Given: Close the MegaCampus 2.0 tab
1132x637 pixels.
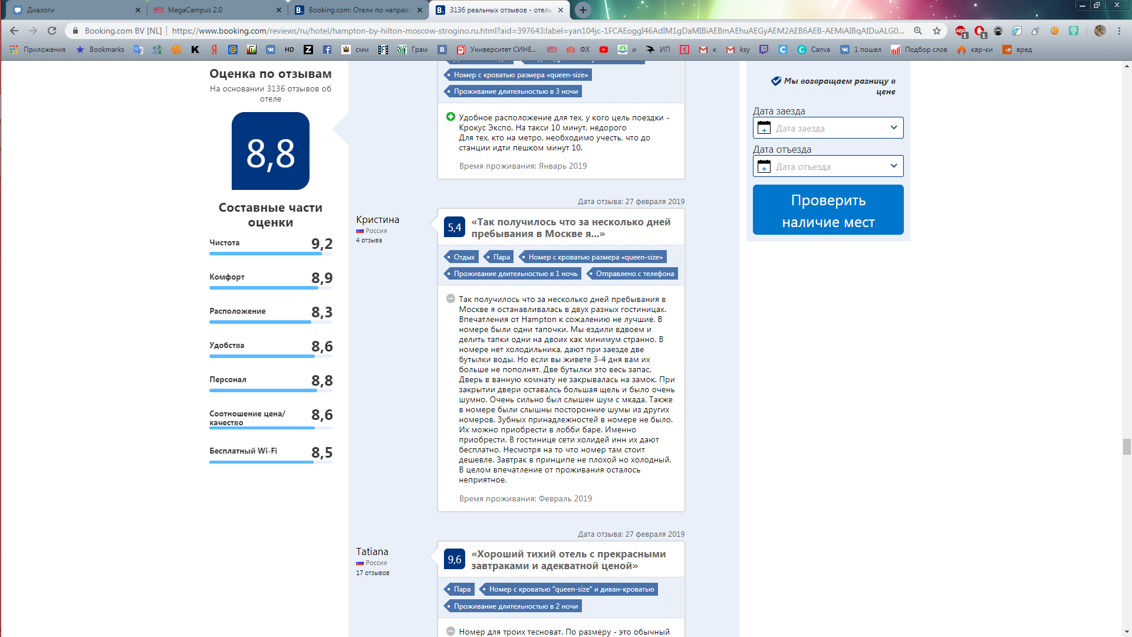Looking at the screenshot, I should tap(279, 10).
